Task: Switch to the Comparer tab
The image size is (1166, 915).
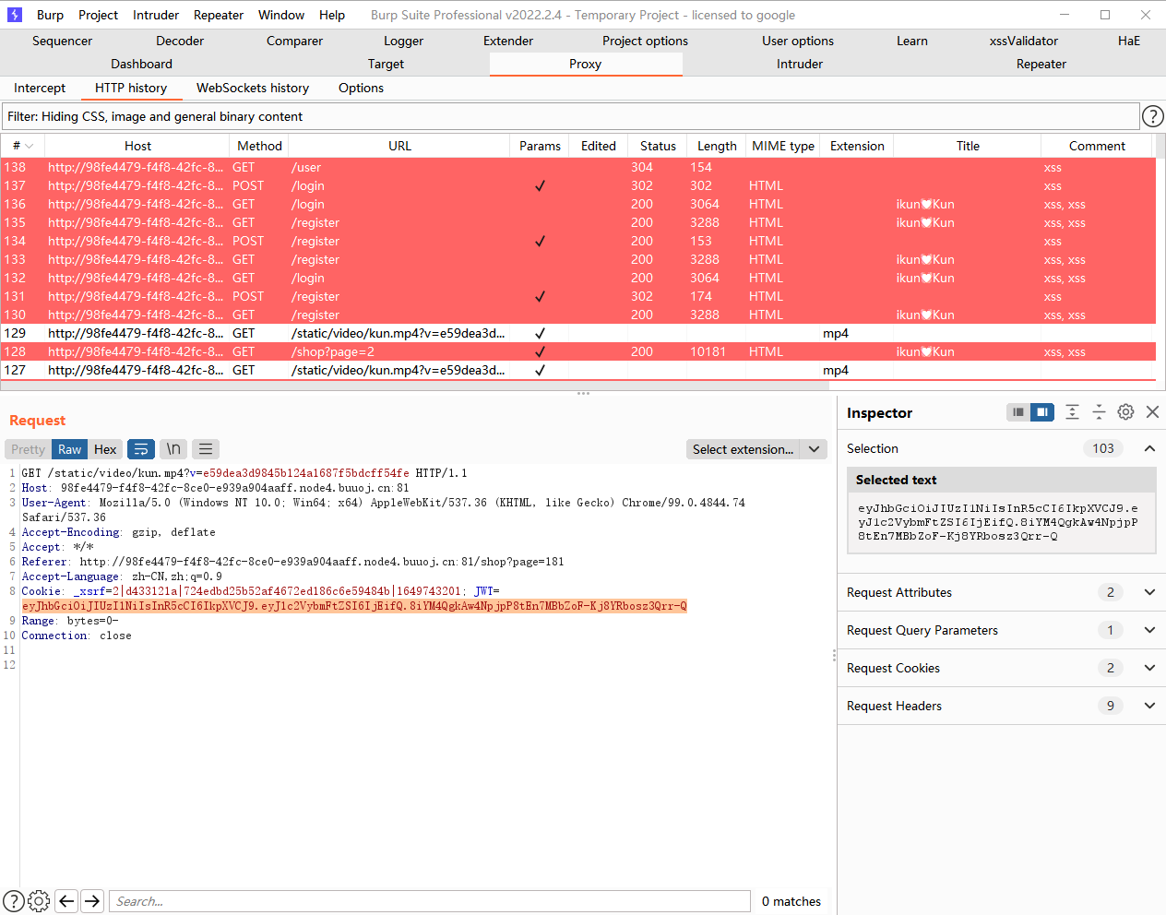Action: click(294, 41)
